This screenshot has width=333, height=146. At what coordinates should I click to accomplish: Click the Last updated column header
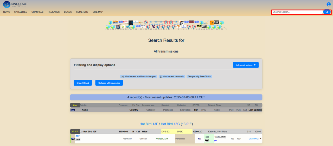pyautogui.click(x=255, y=110)
